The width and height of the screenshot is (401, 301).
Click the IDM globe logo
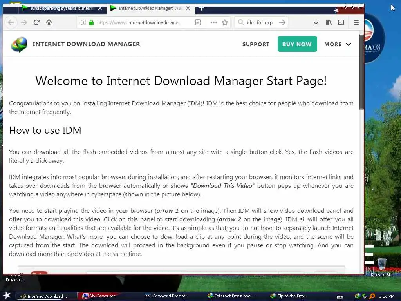pos(19,44)
